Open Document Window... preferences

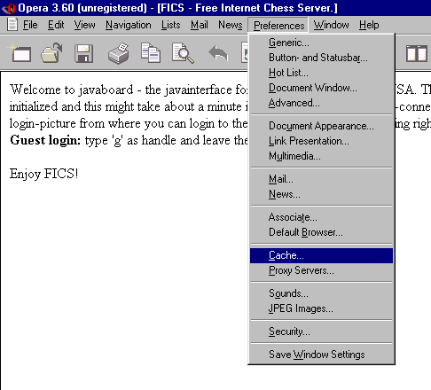(321, 88)
